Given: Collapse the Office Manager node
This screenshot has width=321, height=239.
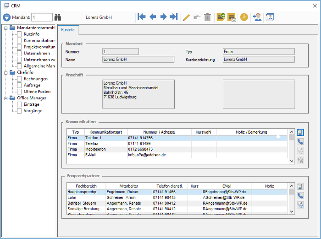Looking at the screenshot, I should 6,98.
